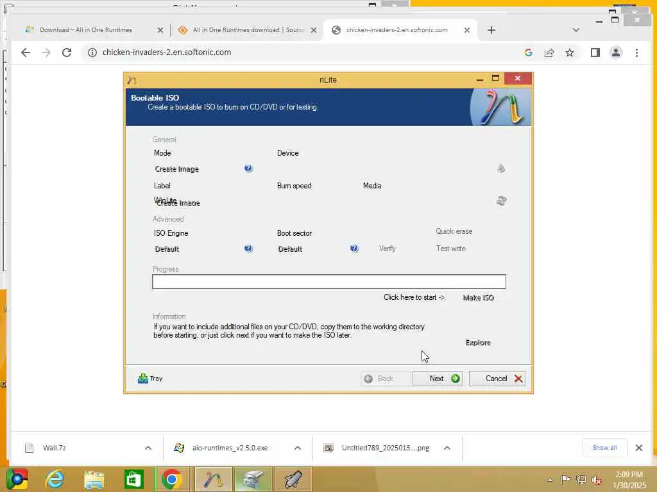
Task: Expand Untitled789 png download options
Action: point(447,448)
